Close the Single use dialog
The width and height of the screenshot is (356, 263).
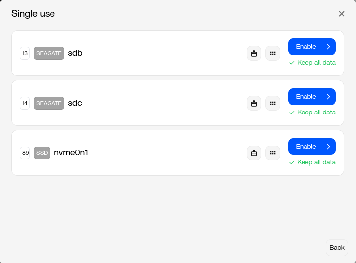click(x=342, y=14)
